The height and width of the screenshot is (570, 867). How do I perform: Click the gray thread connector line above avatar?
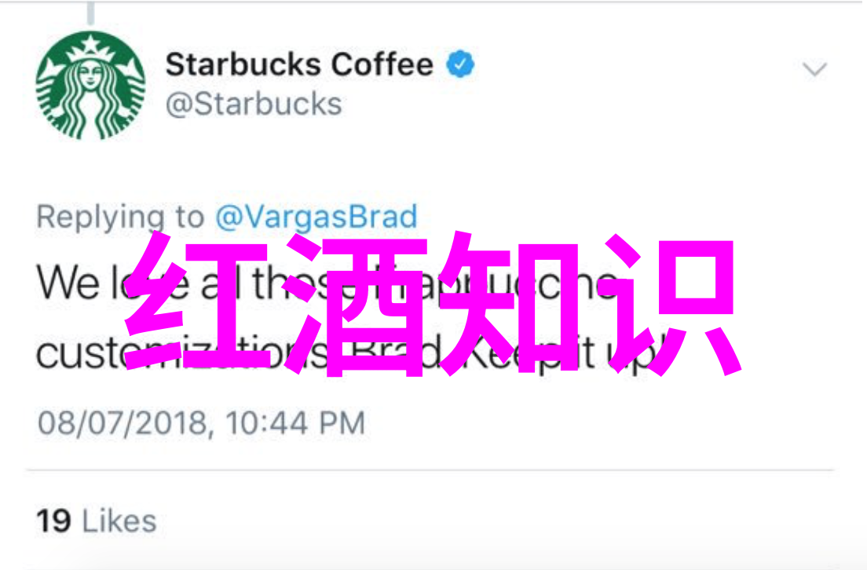pyautogui.click(x=90, y=12)
